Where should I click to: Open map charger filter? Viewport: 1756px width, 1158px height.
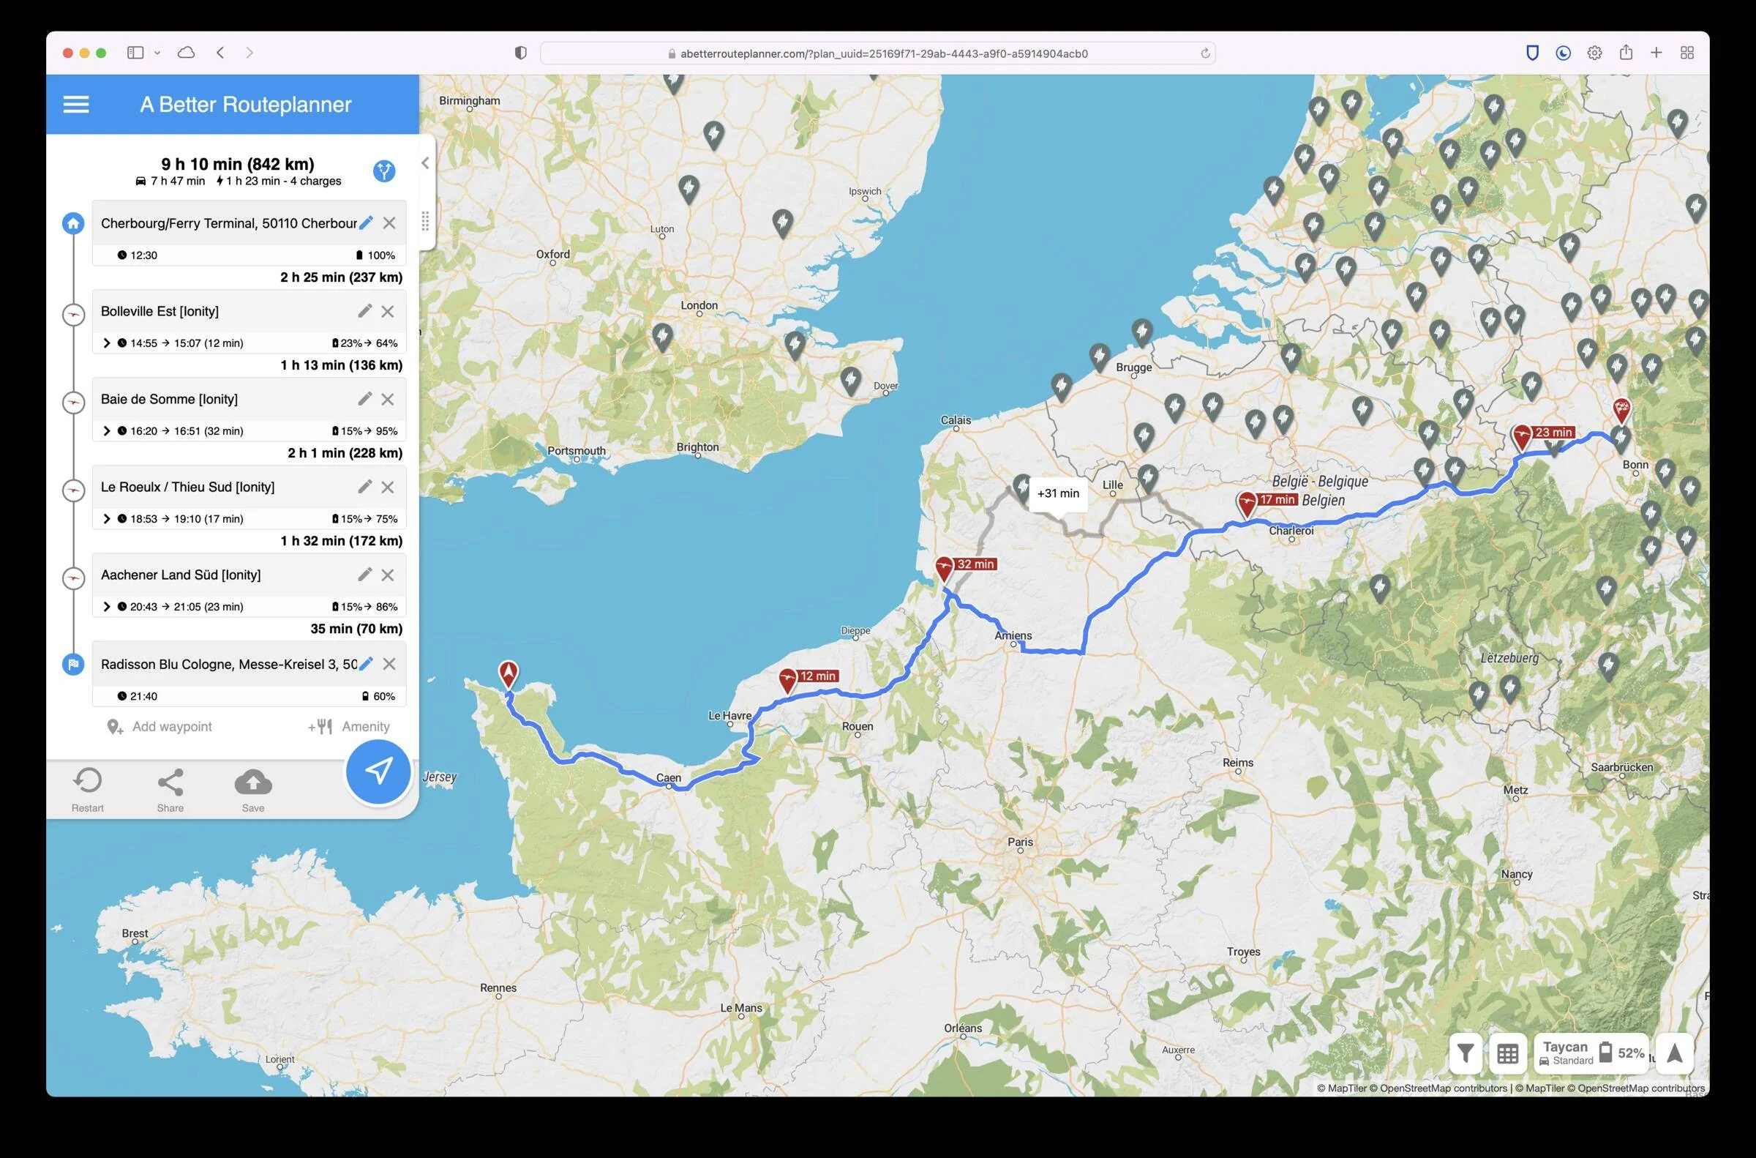tap(1466, 1053)
